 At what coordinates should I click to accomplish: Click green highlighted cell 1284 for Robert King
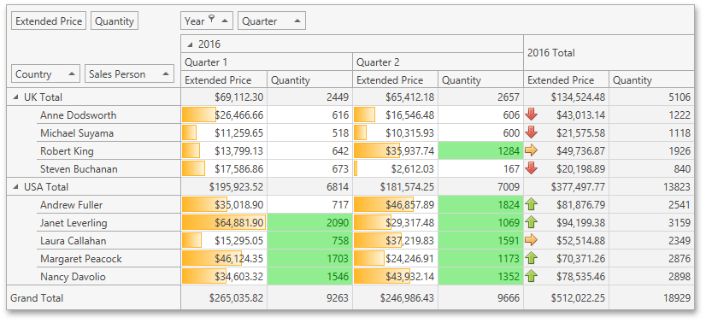coord(480,150)
